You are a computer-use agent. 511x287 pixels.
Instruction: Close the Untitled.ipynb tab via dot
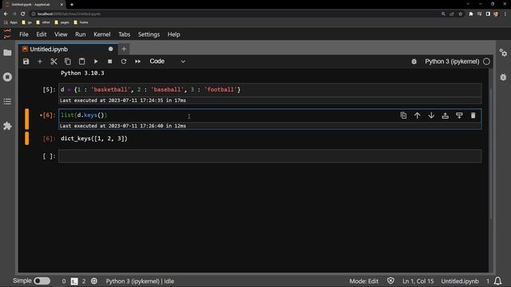[x=111, y=49]
